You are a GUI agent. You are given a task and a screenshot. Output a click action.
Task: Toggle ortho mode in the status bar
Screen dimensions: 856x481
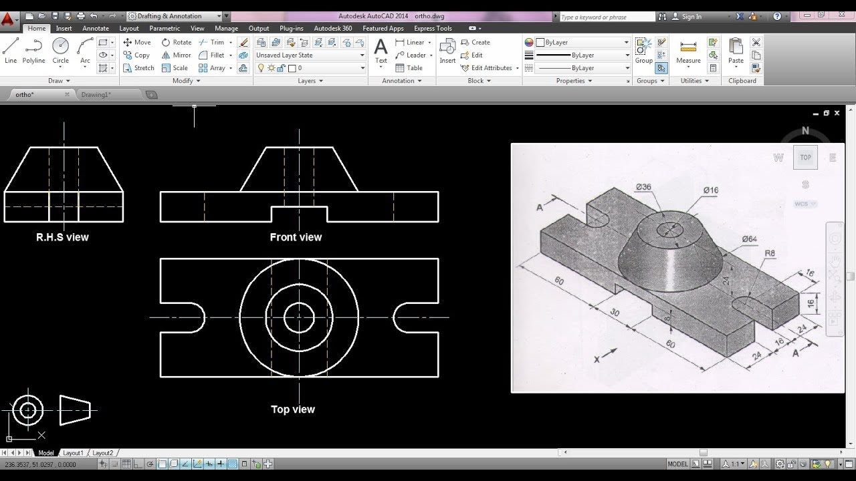pos(138,463)
